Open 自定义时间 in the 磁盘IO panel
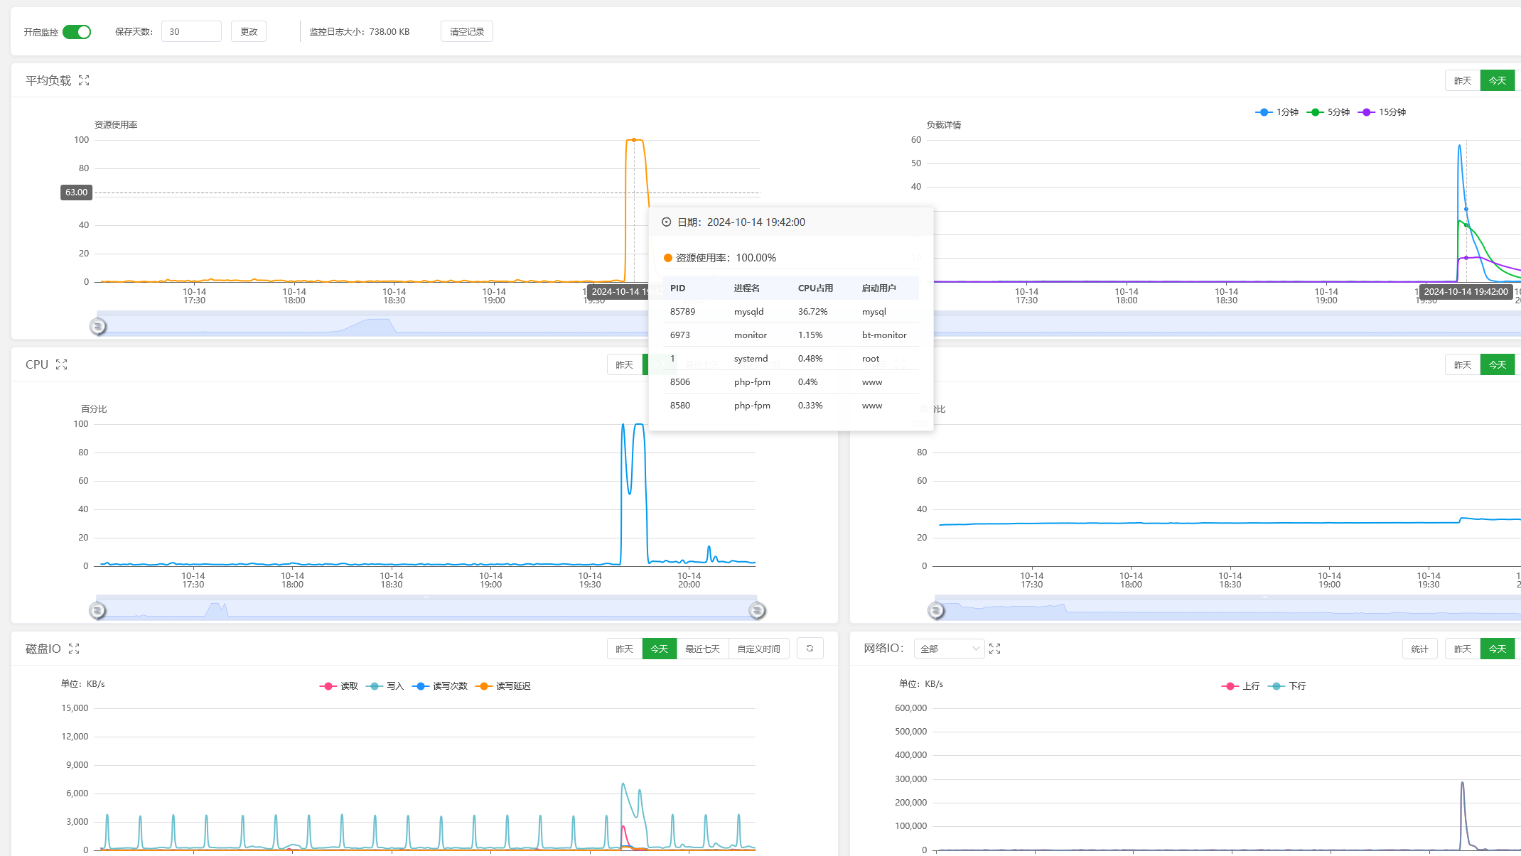This screenshot has height=856, width=1521. coord(758,649)
